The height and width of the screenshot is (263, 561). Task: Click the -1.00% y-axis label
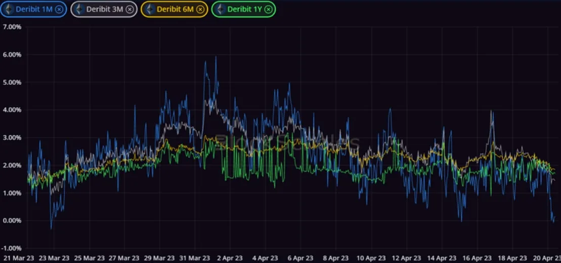click(x=11, y=248)
